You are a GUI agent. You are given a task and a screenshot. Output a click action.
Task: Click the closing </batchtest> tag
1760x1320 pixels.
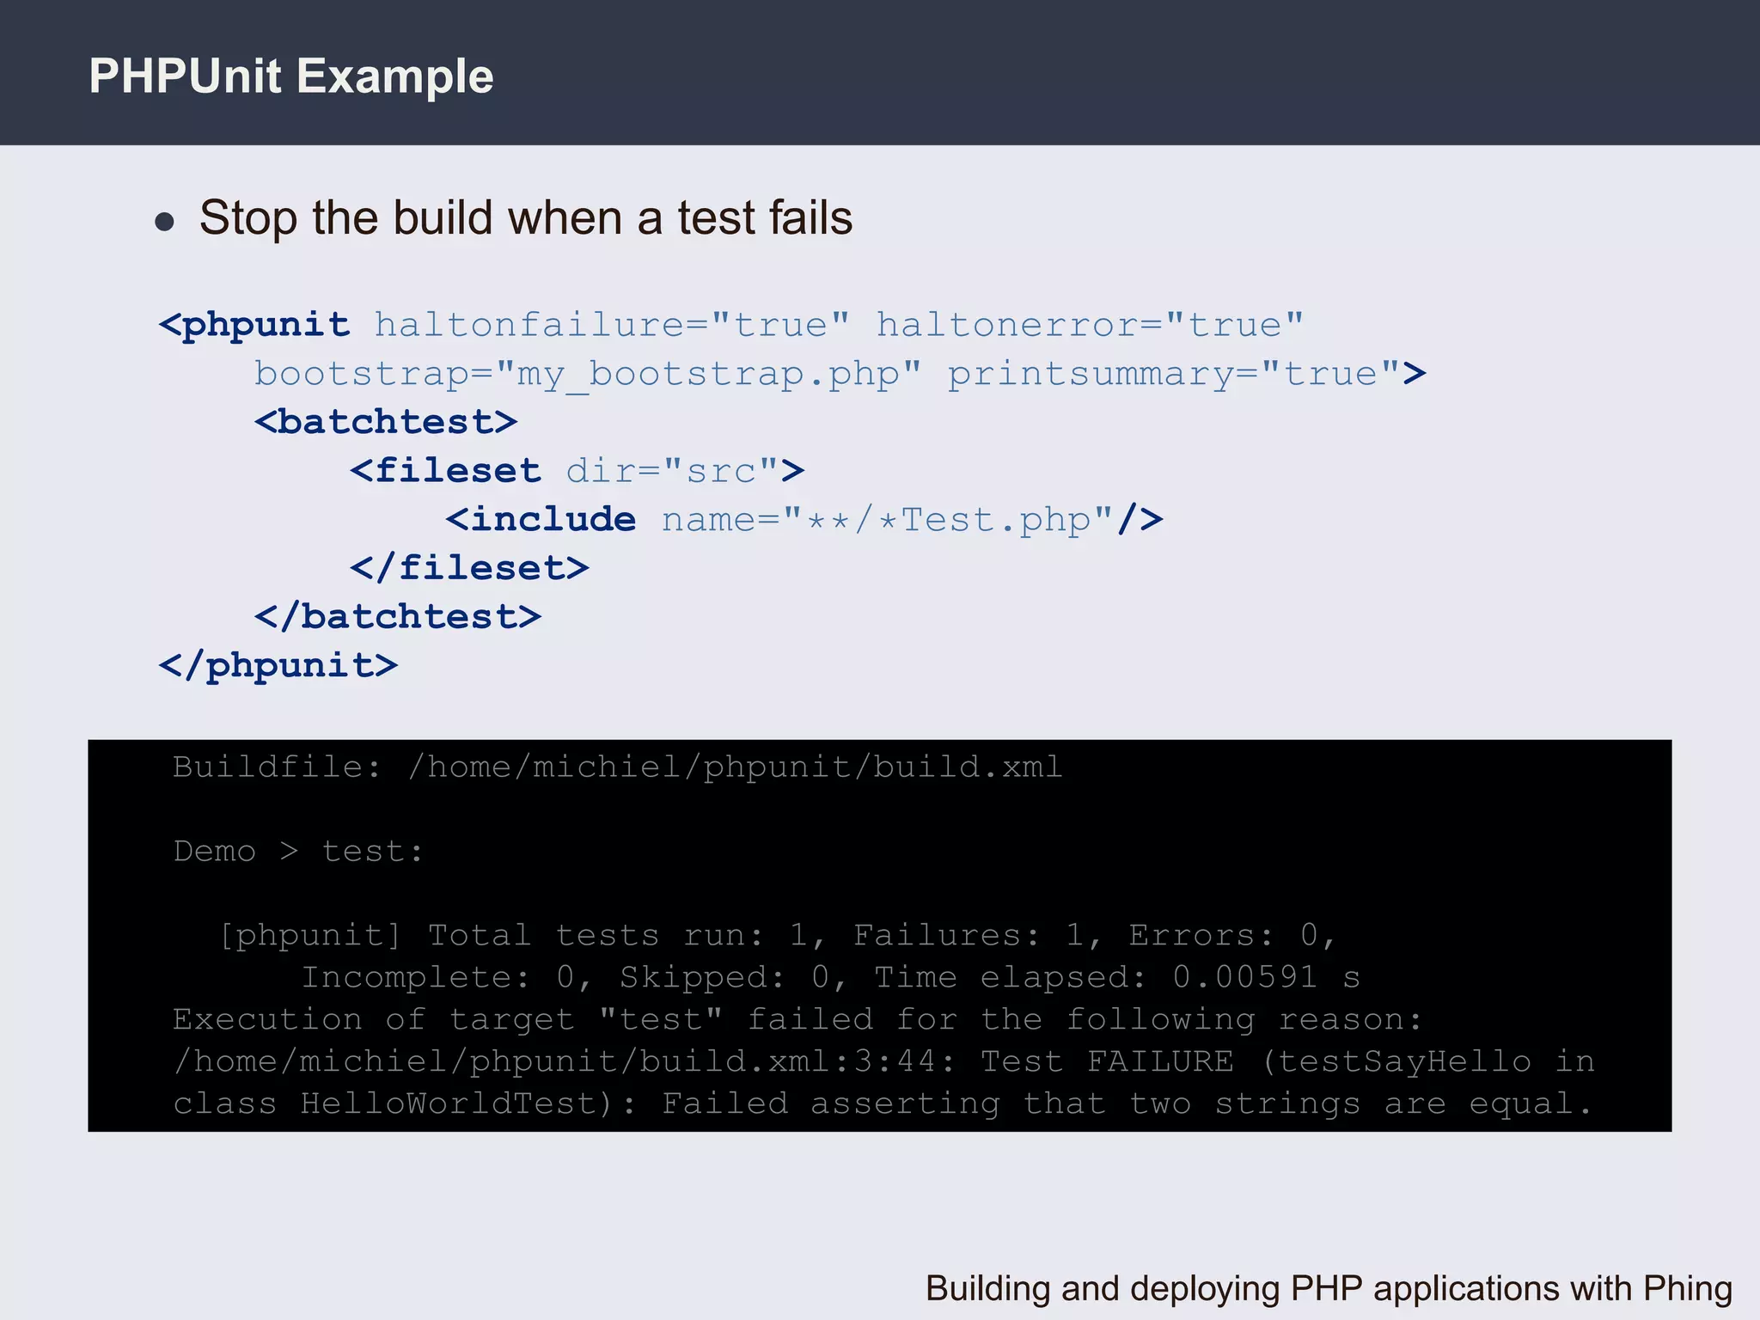[x=398, y=617]
